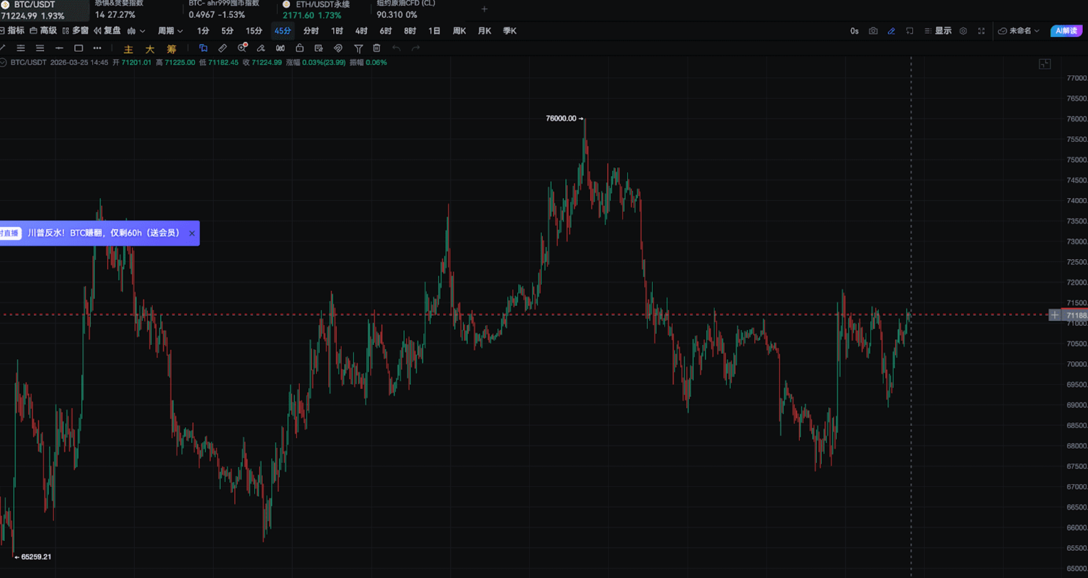Close the blue live-stream promo banner

pos(192,234)
